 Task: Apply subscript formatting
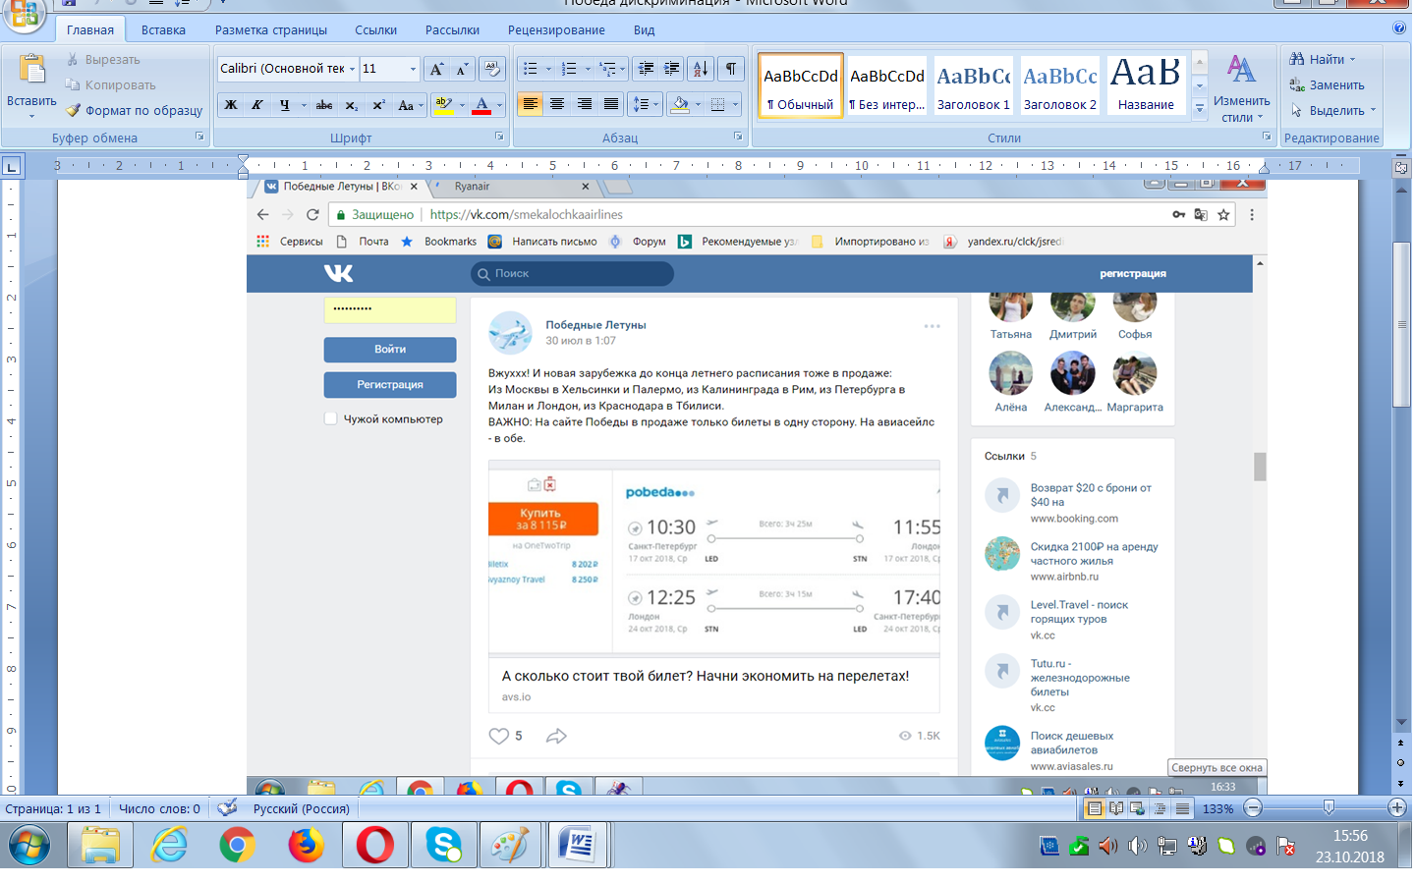point(352,105)
